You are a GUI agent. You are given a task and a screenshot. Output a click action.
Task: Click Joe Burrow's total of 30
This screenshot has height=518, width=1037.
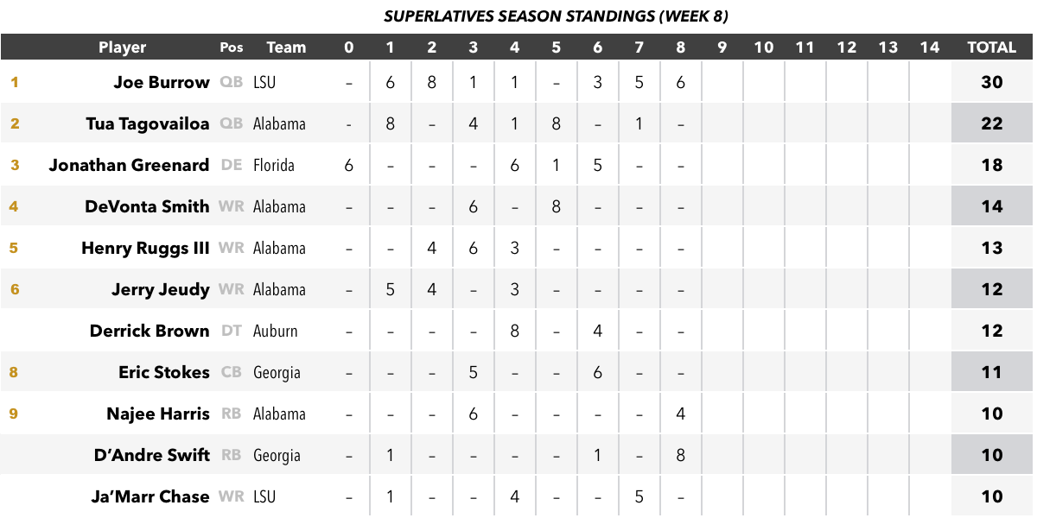(992, 82)
